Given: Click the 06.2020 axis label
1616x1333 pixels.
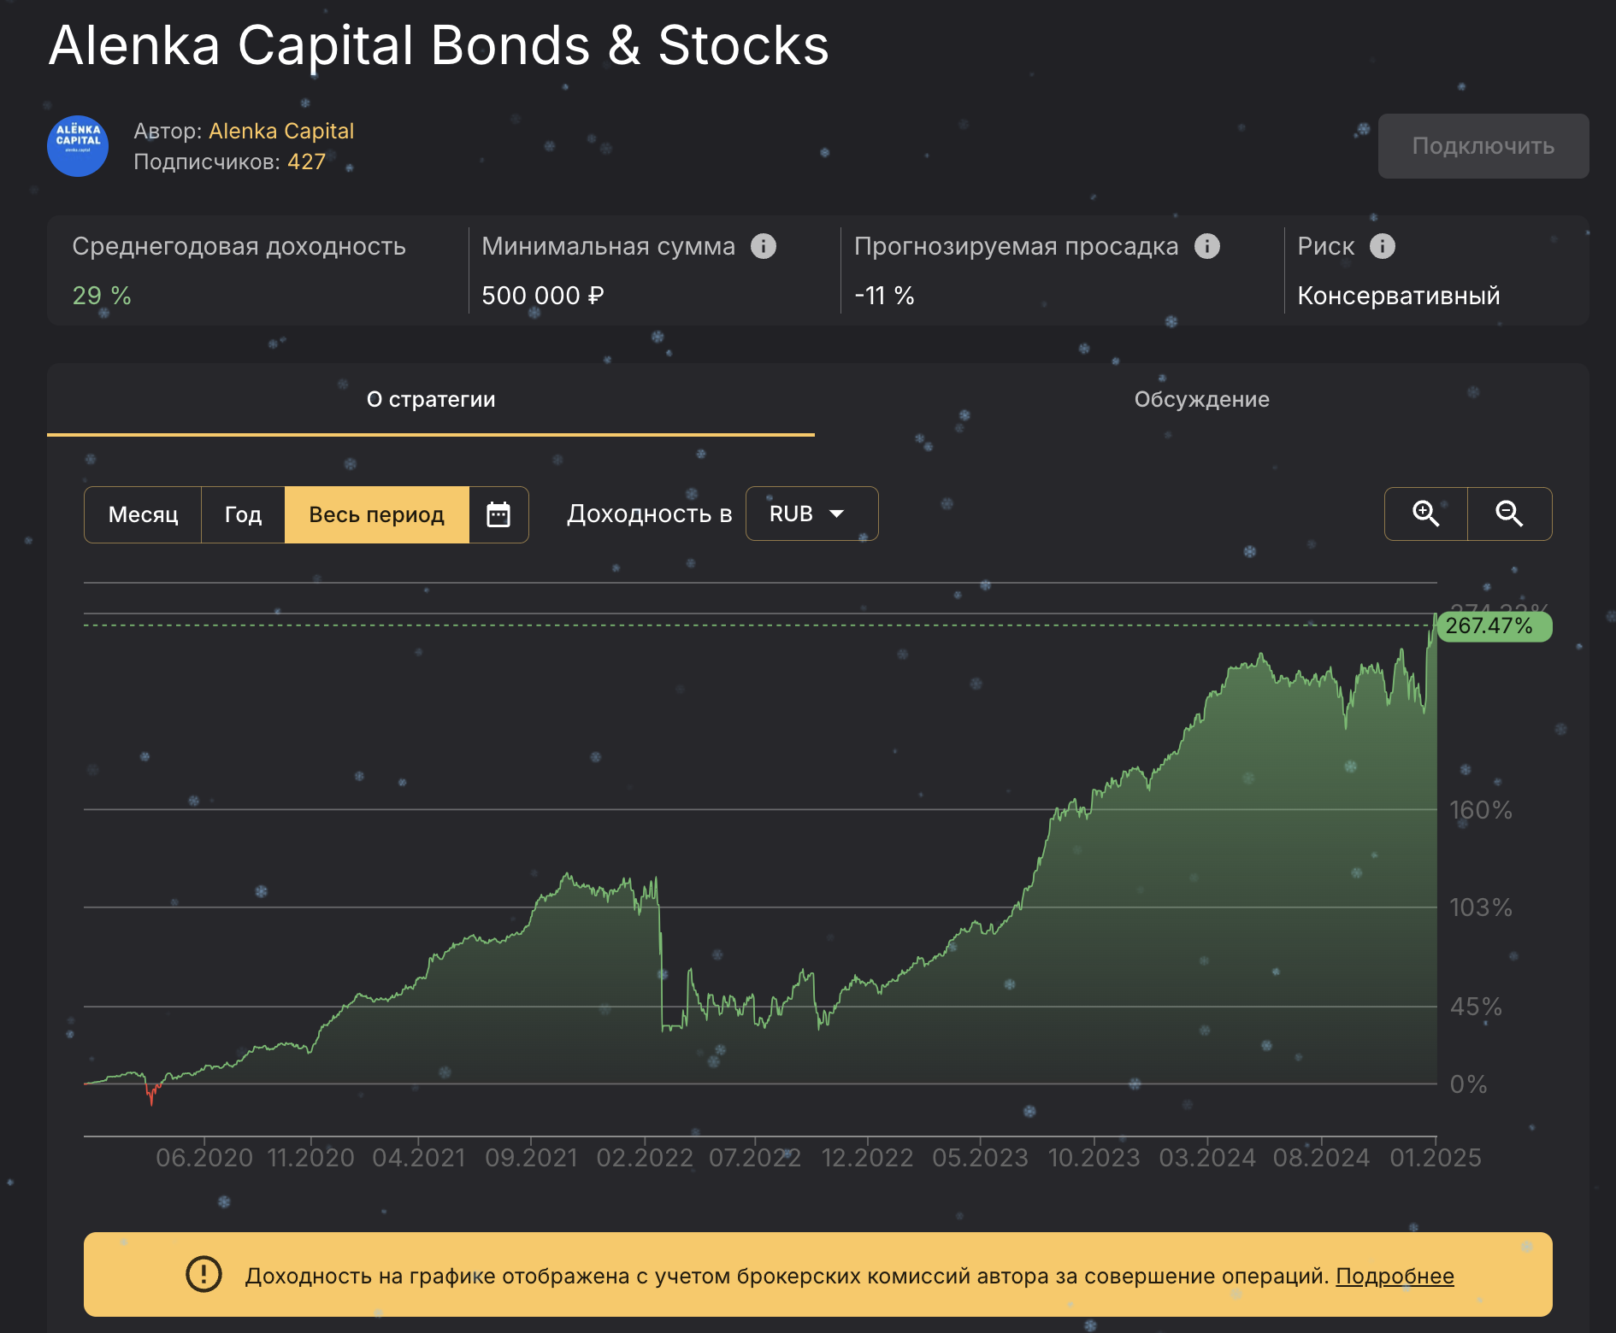Looking at the screenshot, I should click(204, 1158).
